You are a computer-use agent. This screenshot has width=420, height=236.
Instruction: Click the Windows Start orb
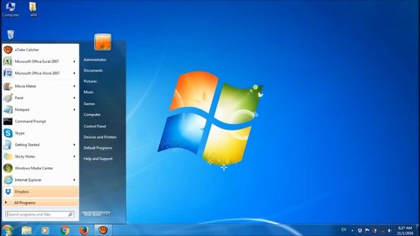pos(7,230)
